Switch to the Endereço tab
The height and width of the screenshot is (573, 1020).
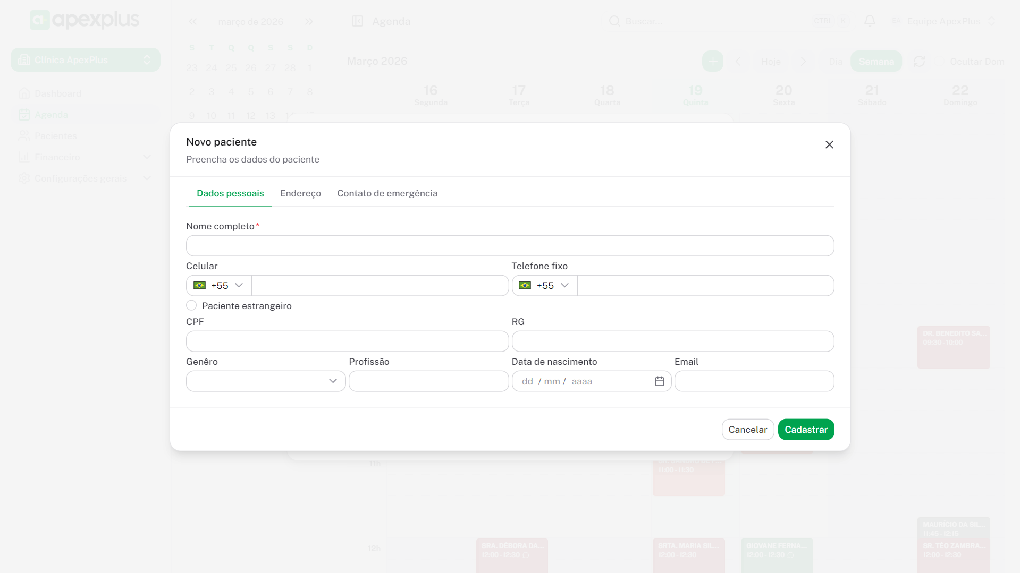pyautogui.click(x=300, y=193)
